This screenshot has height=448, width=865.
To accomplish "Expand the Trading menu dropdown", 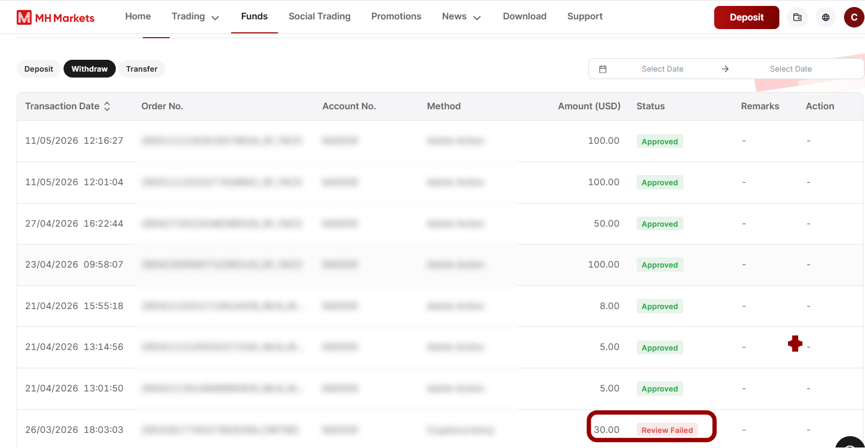I will pos(195,17).
